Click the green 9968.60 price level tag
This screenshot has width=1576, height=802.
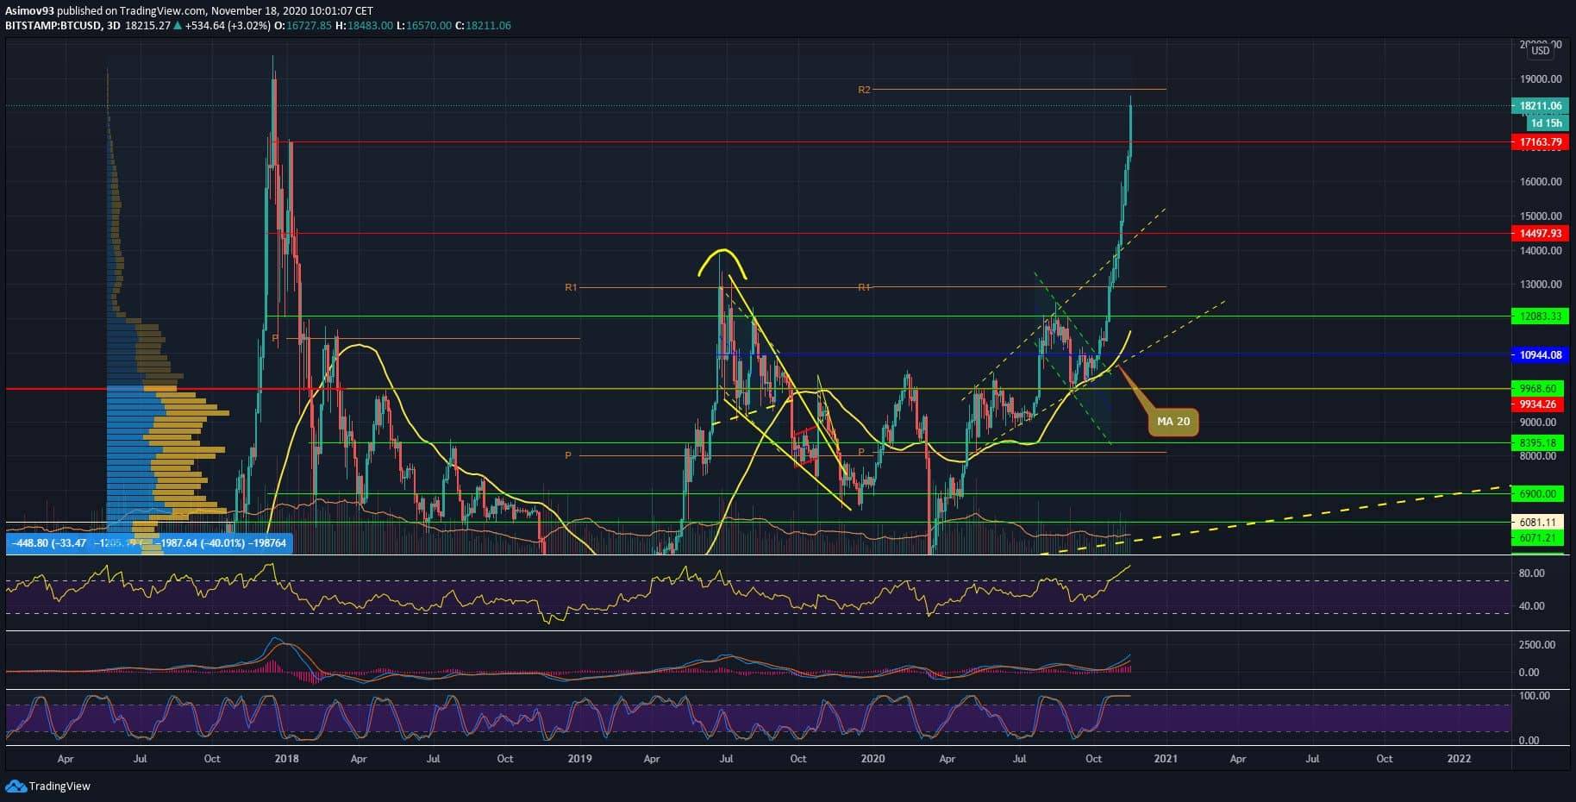(1540, 389)
